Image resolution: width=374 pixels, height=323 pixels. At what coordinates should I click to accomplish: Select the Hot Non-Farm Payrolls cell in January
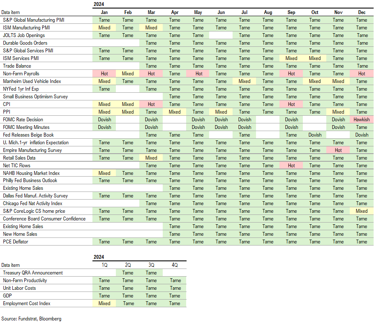pos(104,74)
